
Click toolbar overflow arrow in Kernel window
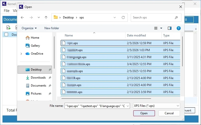point(196,29)
